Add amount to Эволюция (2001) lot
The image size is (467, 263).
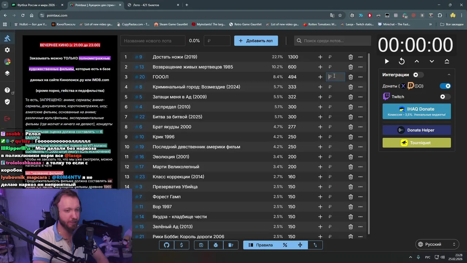tap(320, 157)
